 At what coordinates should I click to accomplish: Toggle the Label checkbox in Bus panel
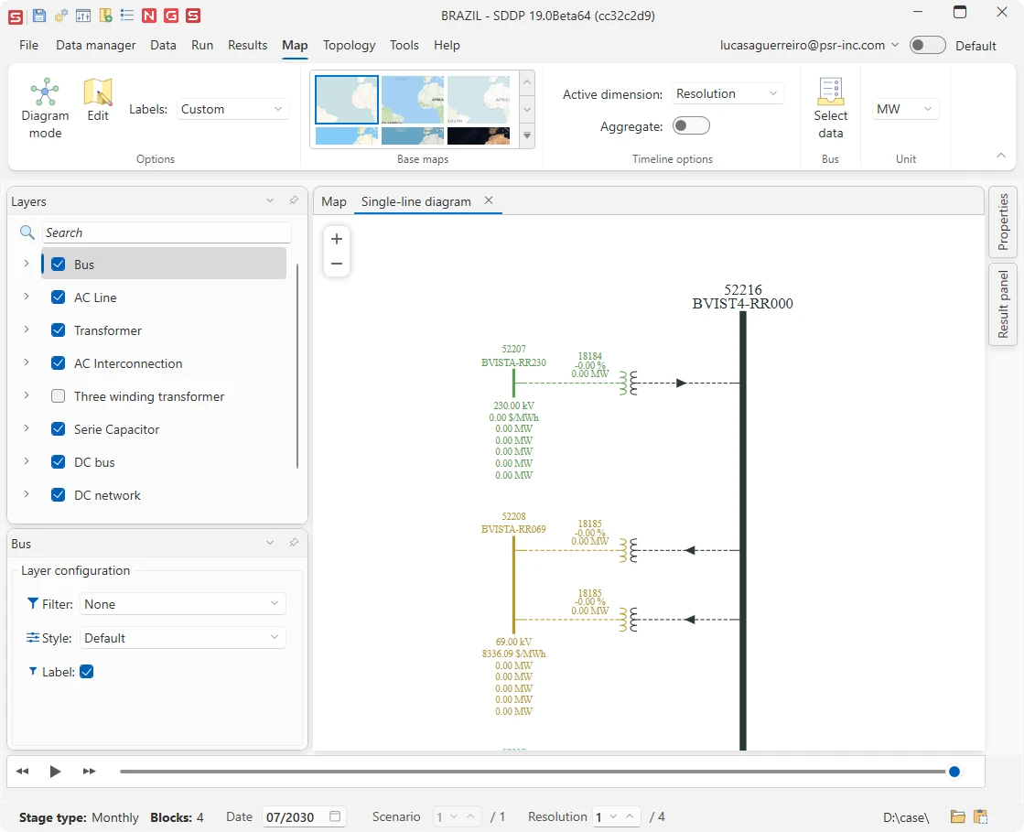pyautogui.click(x=86, y=671)
